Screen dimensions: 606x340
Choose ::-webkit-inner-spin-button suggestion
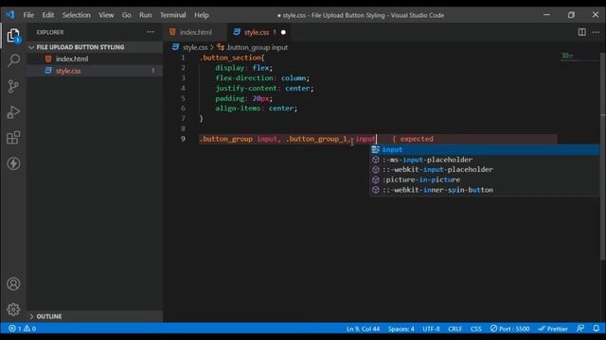tap(485, 190)
